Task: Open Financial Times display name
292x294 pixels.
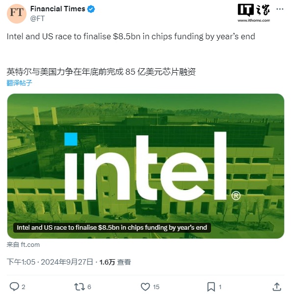Action: [58, 9]
